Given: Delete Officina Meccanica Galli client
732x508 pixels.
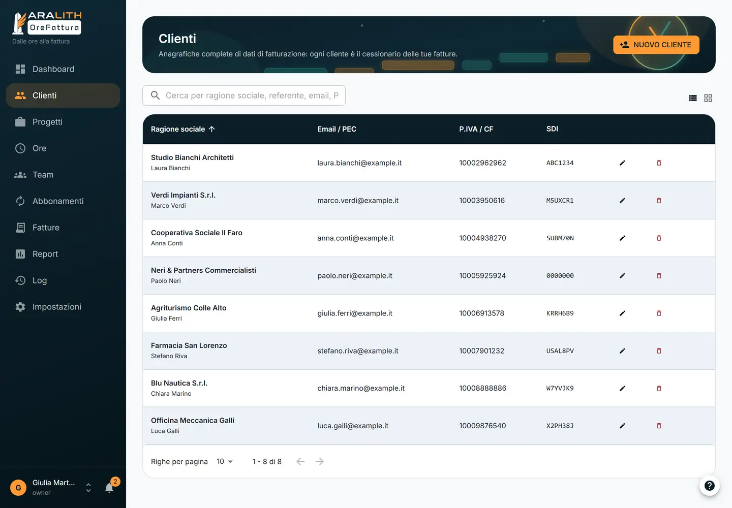Looking at the screenshot, I should pyautogui.click(x=659, y=426).
